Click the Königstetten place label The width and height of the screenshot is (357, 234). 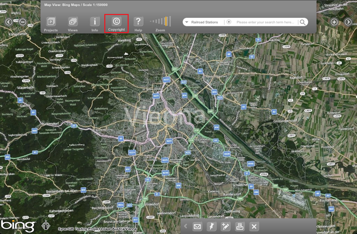[18, 34]
